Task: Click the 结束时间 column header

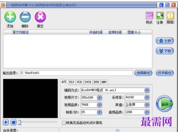Action: click(117, 32)
